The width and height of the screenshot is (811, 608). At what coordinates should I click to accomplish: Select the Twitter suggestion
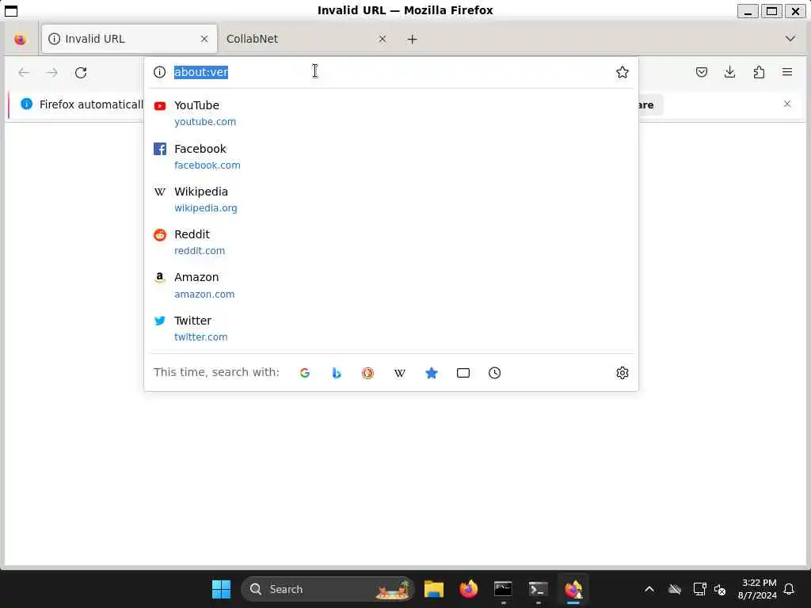391,329
